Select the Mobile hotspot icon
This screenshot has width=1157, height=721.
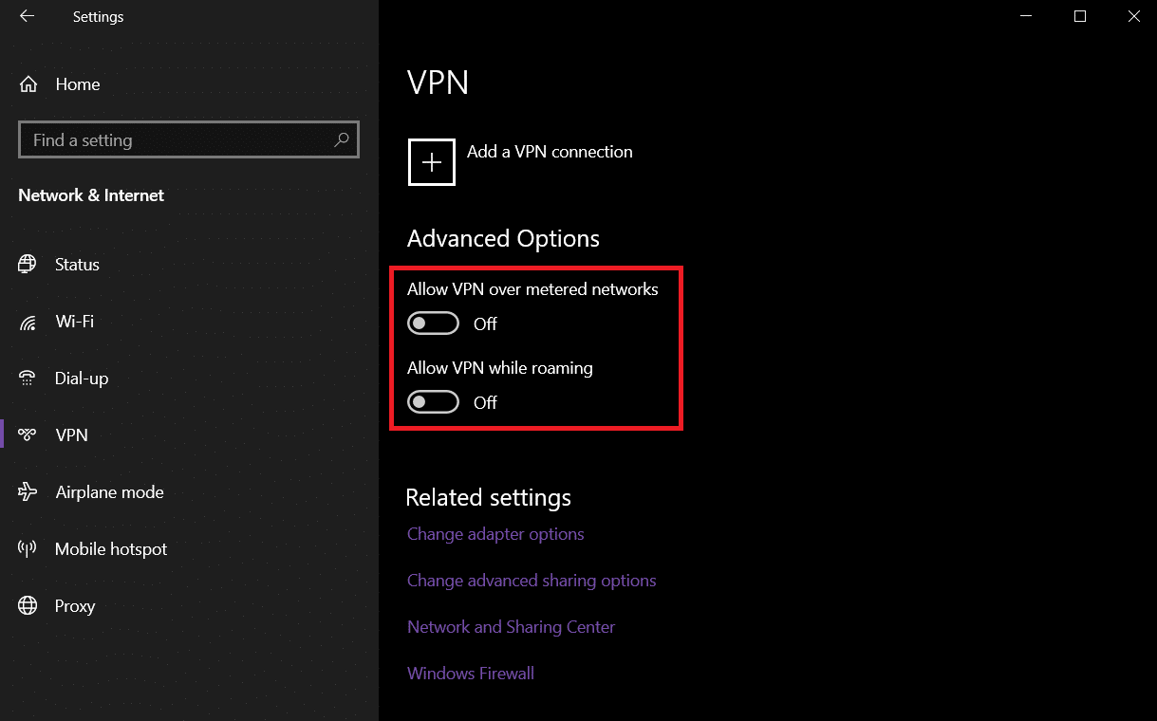[28, 549]
